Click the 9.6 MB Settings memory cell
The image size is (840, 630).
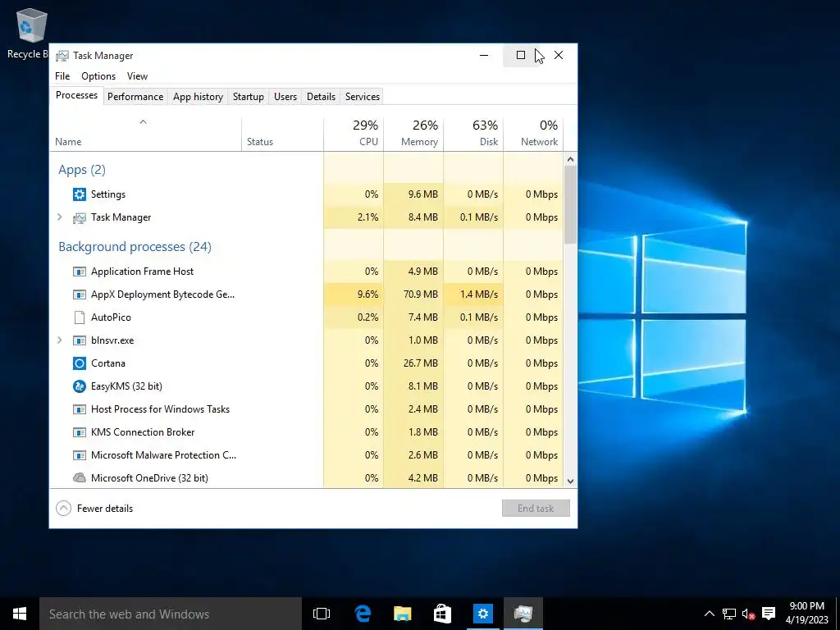[x=413, y=194]
